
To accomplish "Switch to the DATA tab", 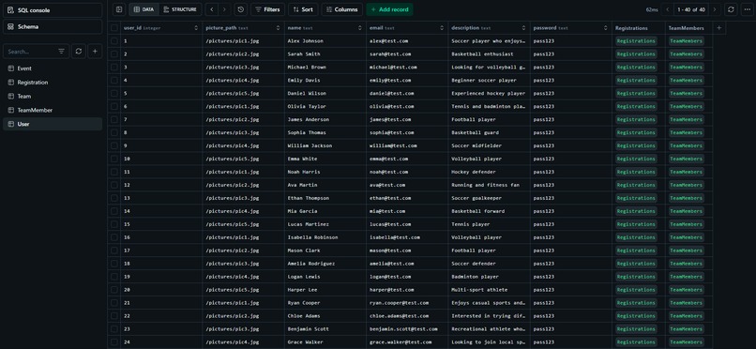I will pyautogui.click(x=144, y=9).
